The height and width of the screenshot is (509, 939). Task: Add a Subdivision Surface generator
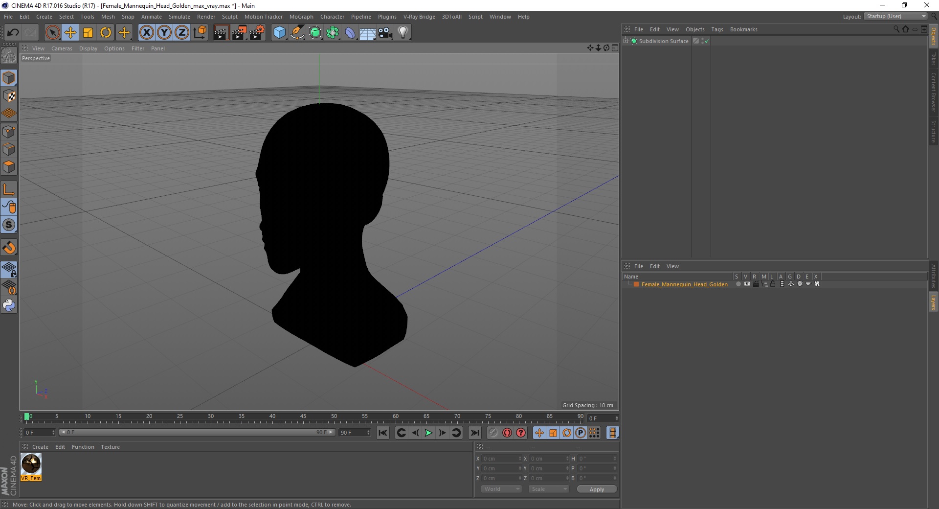coord(315,33)
